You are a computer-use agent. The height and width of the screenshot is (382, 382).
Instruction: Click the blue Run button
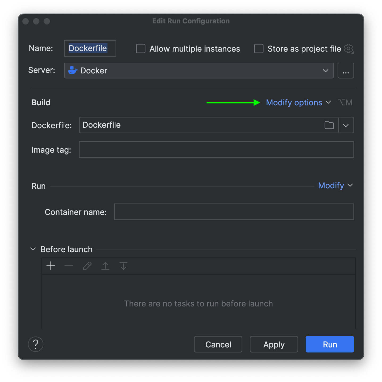coord(330,344)
